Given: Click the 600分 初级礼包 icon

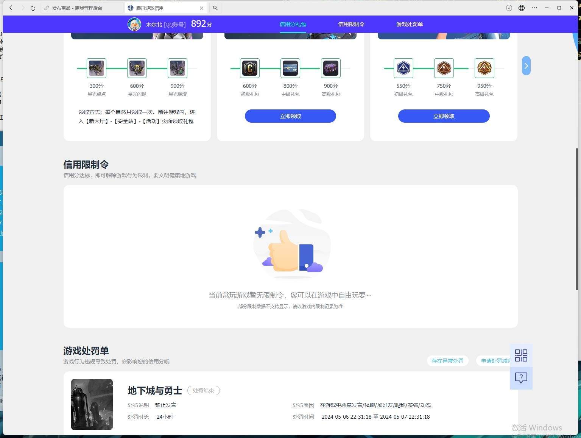Looking at the screenshot, I should (250, 68).
